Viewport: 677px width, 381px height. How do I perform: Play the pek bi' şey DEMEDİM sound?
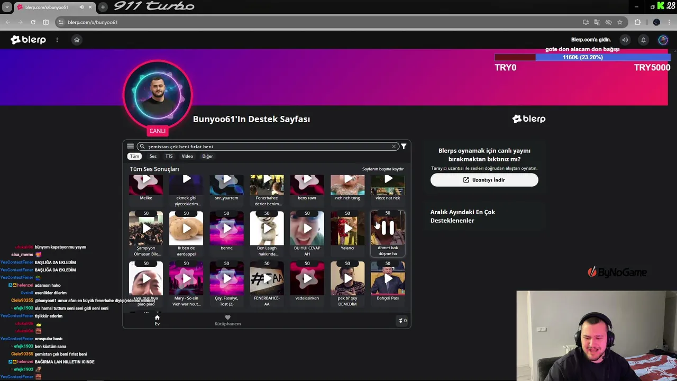[347, 278]
